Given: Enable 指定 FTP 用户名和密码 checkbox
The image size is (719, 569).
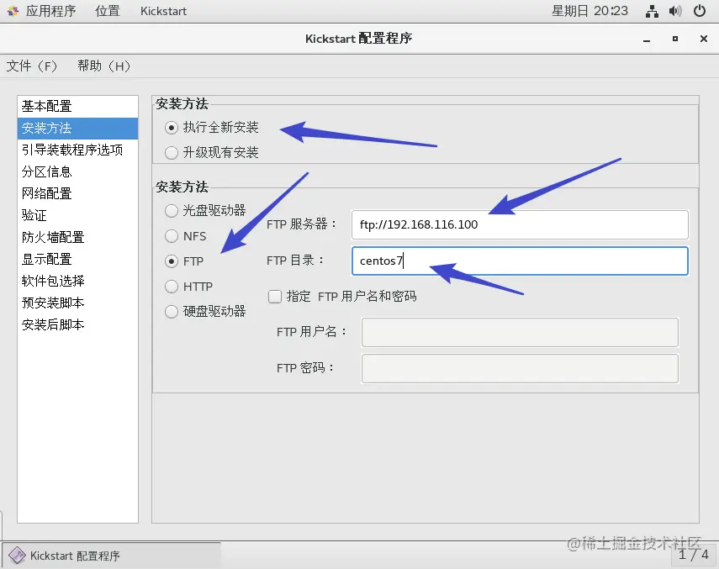Looking at the screenshot, I should point(275,297).
